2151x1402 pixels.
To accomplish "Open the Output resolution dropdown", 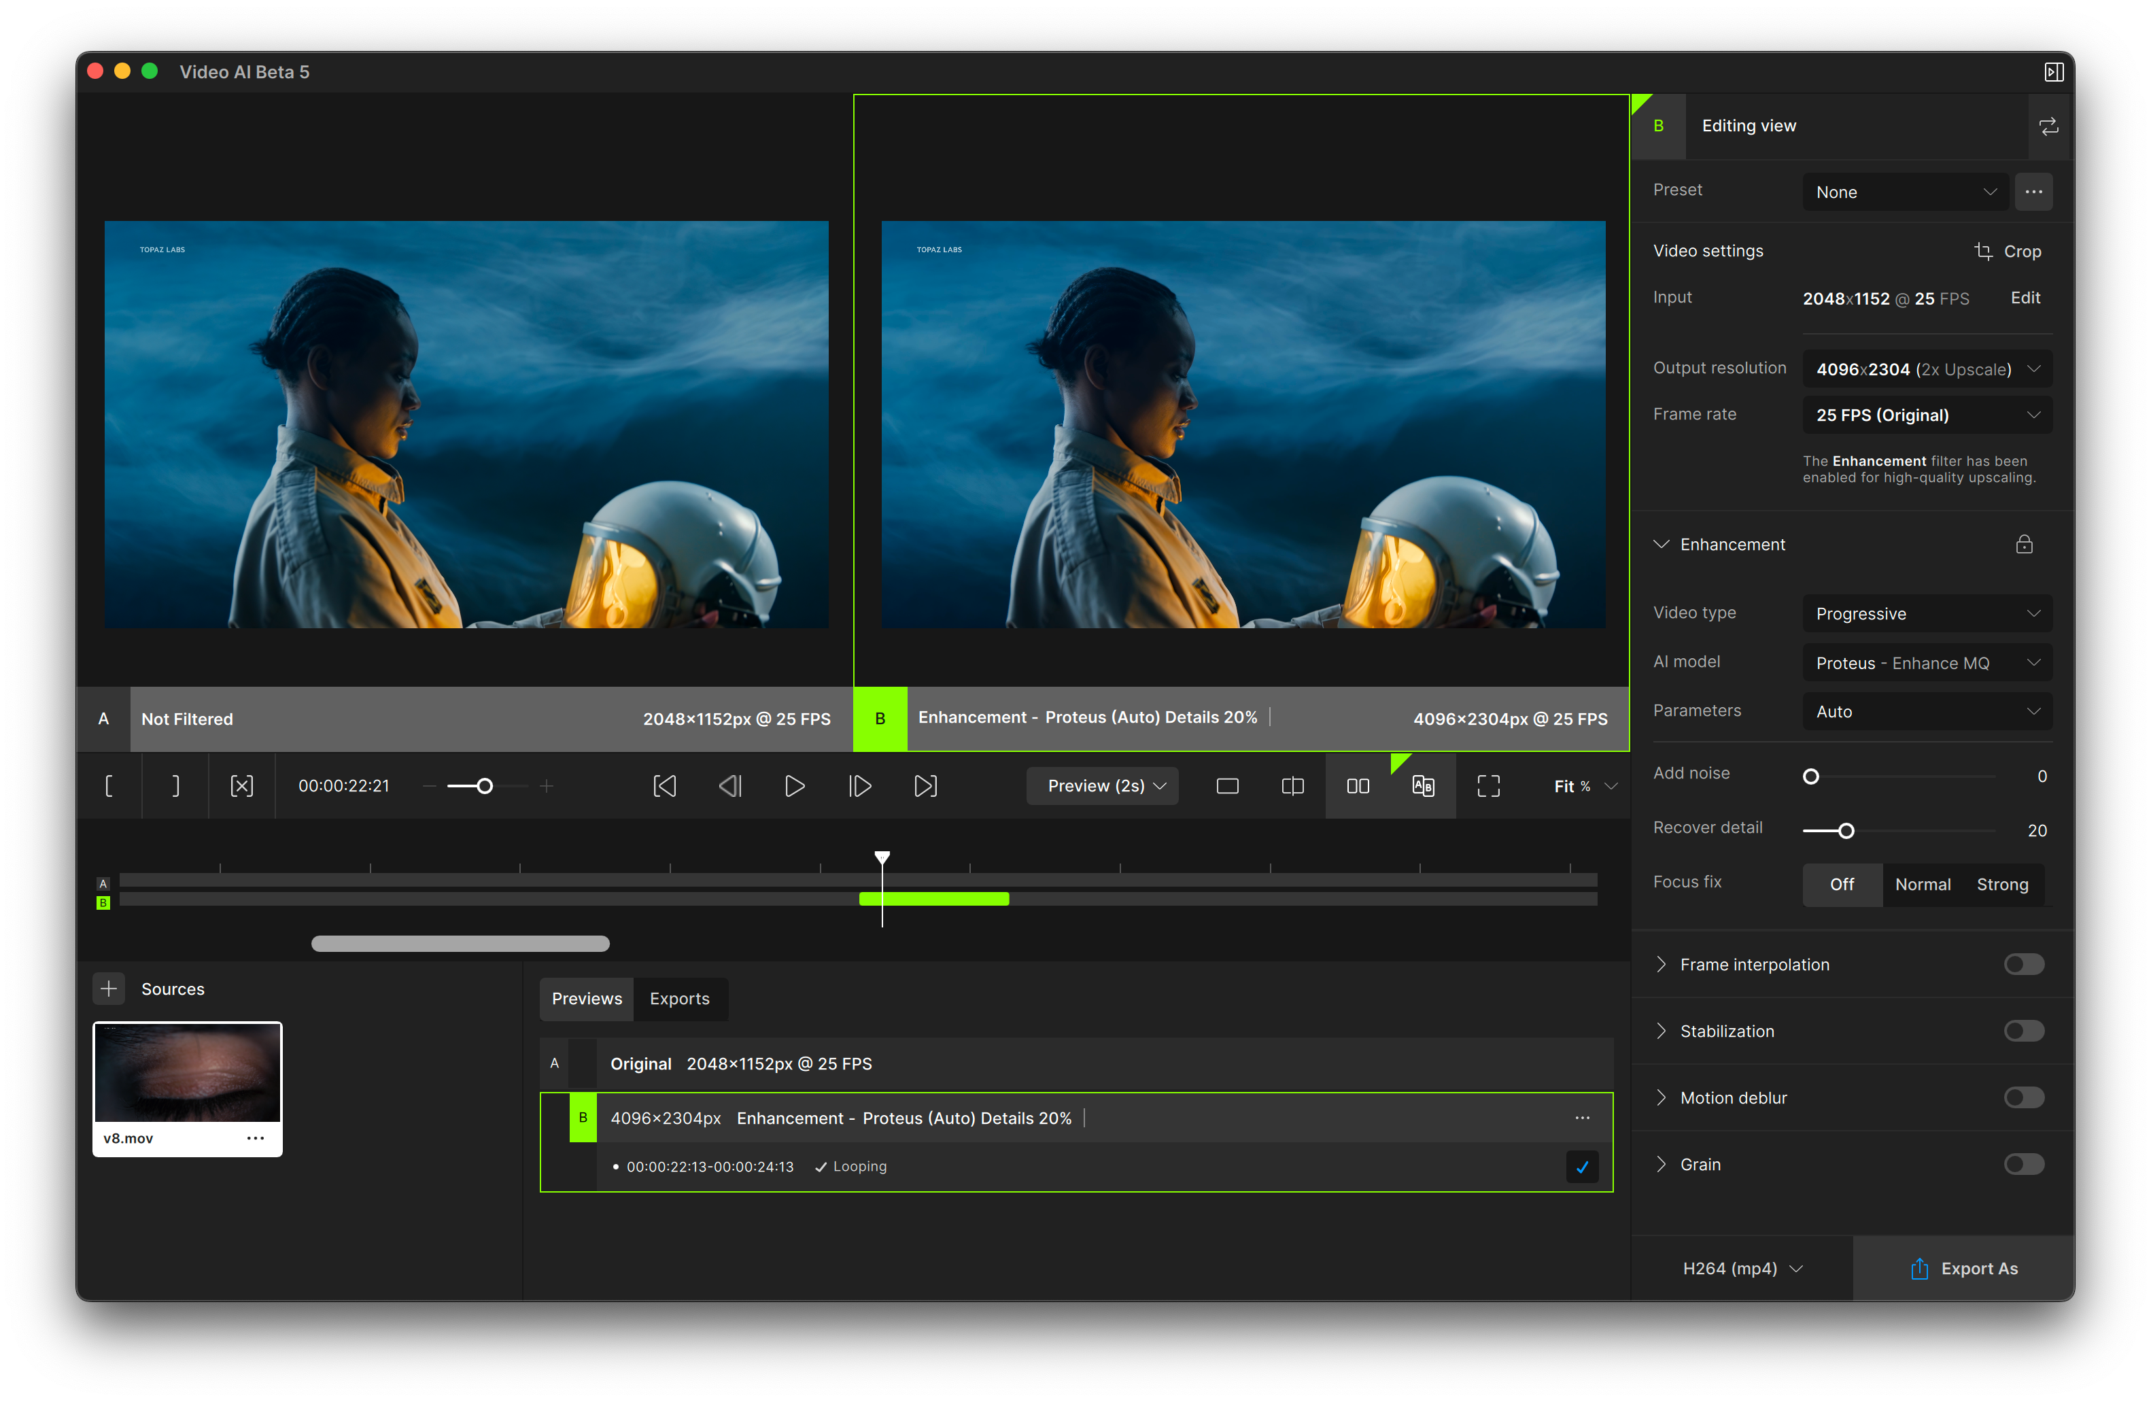I will coord(1926,369).
